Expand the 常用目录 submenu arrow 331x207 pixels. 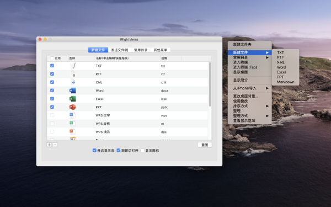point(267,57)
